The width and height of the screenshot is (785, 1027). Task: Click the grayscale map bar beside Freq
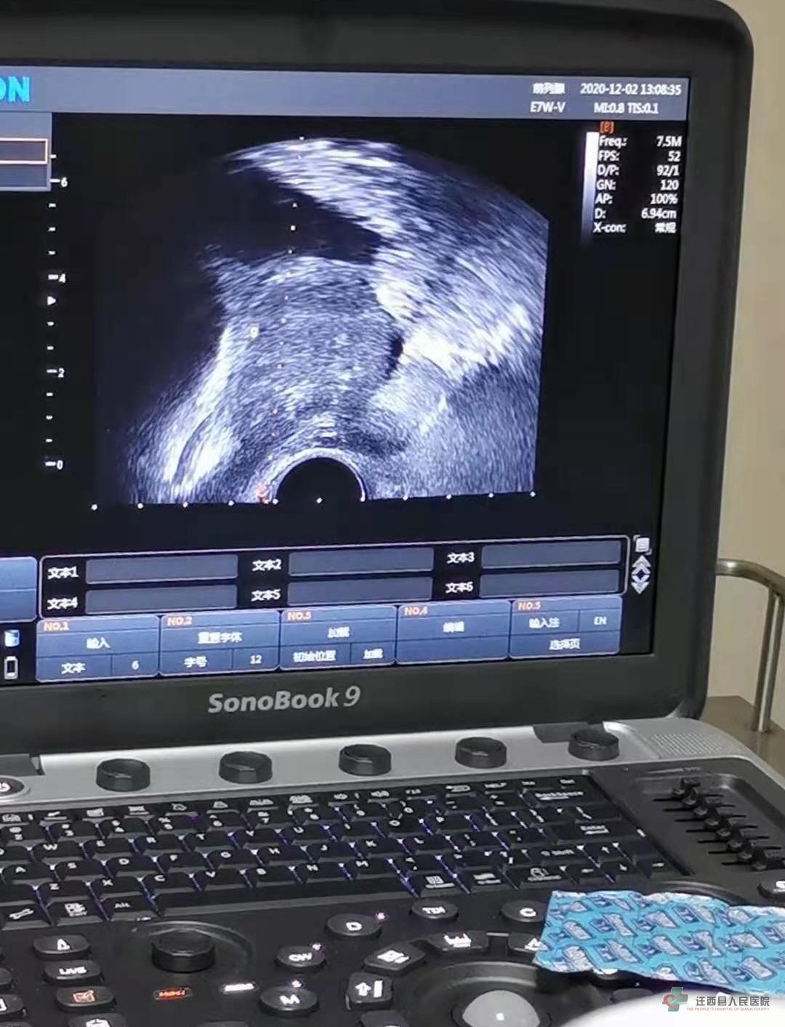pos(591,182)
